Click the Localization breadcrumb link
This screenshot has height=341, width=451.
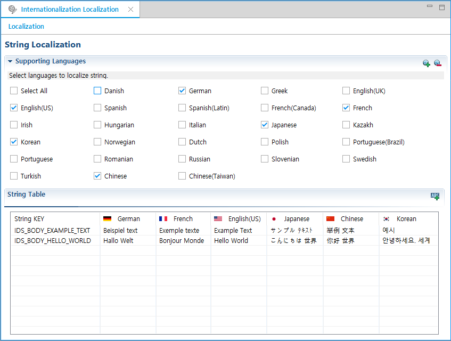pyautogui.click(x=26, y=26)
